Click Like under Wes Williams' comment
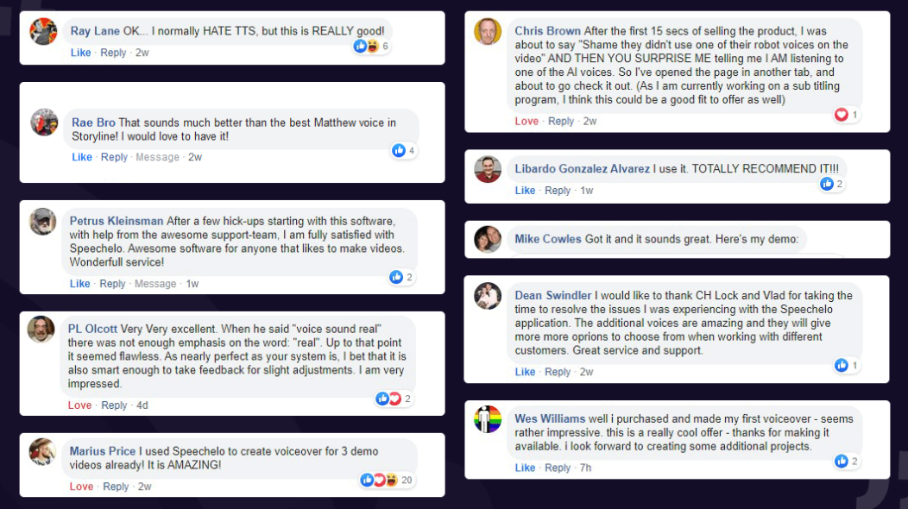Screen dimensions: 908x509 point(525,468)
